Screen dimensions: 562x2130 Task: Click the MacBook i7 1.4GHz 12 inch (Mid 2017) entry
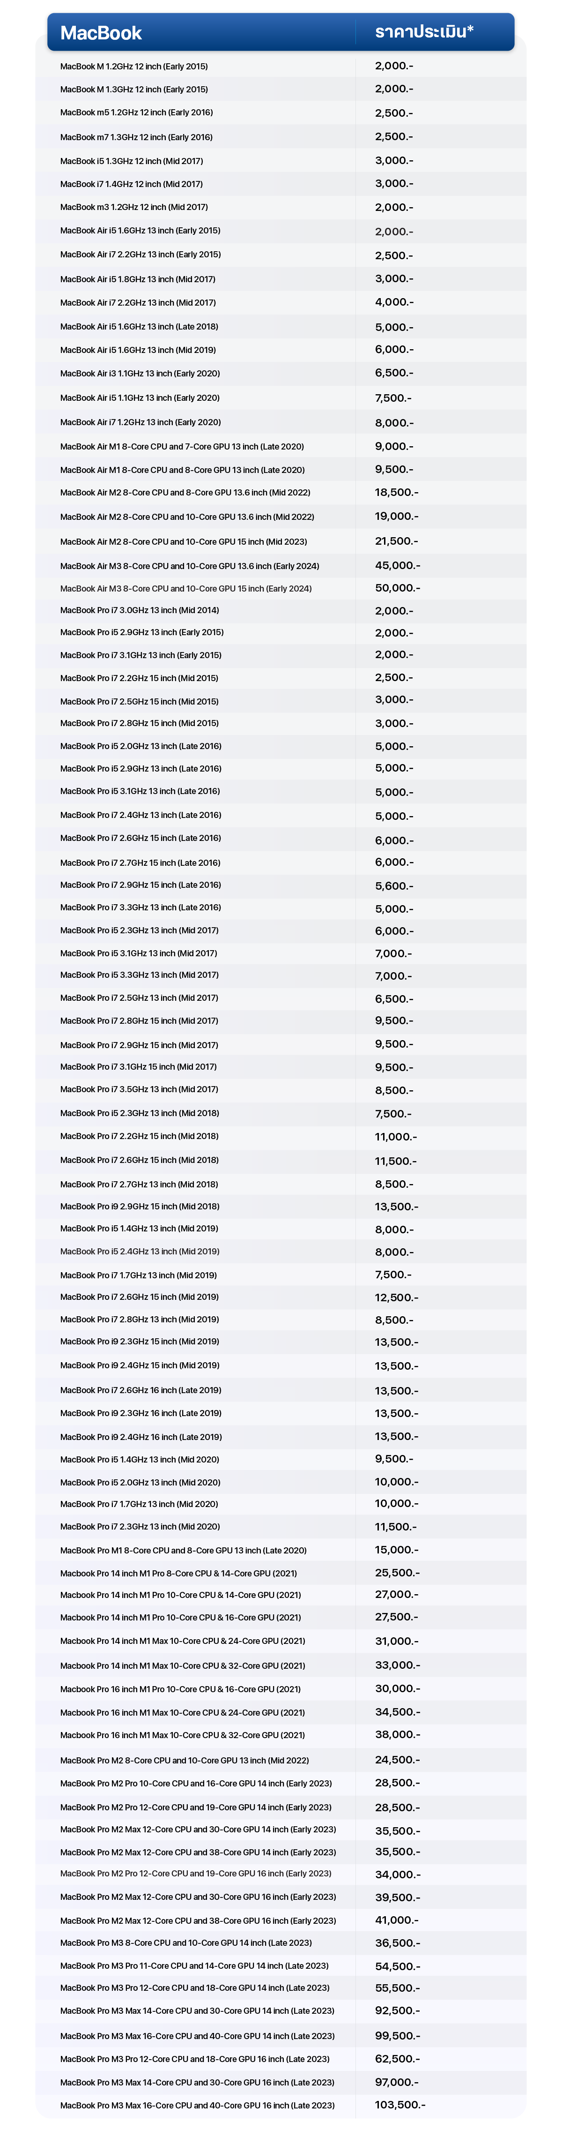[132, 184]
